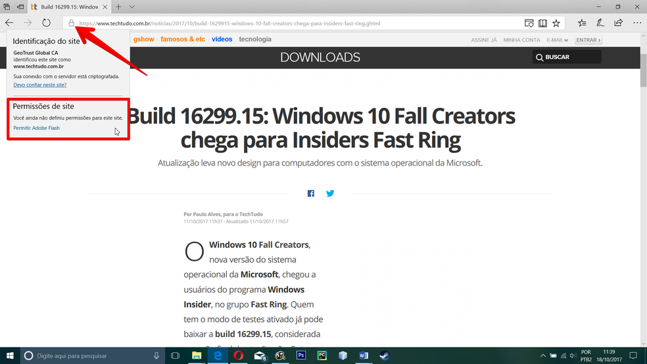
Task: Click the ENTRAR login button
Action: pos(588,40)
